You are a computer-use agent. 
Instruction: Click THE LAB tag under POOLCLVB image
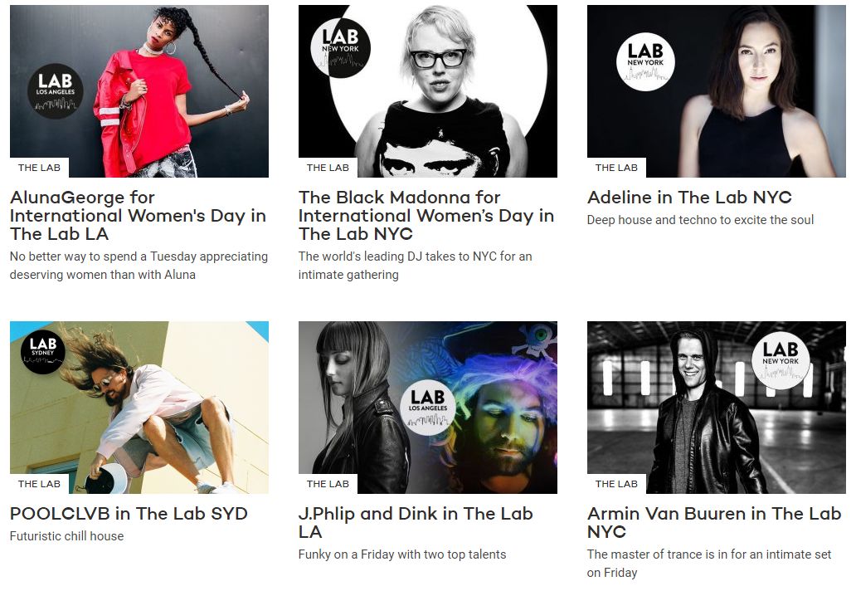pos(39,484)
